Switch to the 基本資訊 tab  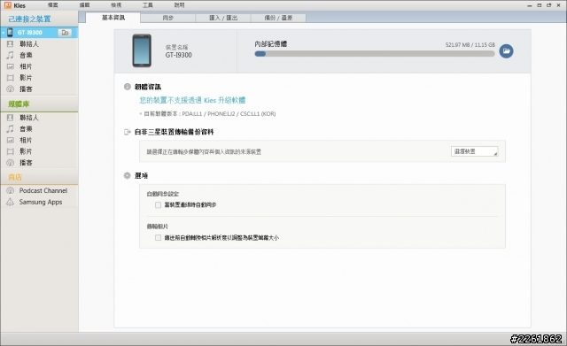(113, 18)
